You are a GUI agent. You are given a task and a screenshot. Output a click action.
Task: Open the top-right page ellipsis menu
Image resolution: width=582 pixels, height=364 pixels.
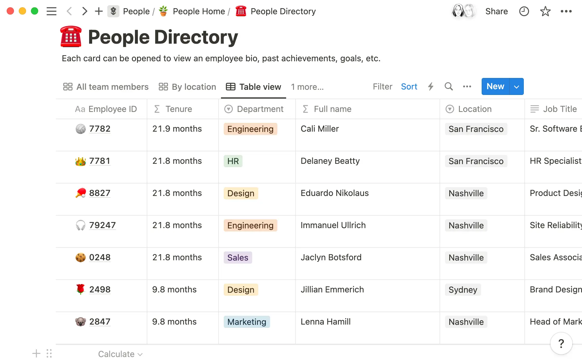coord(566,11)
